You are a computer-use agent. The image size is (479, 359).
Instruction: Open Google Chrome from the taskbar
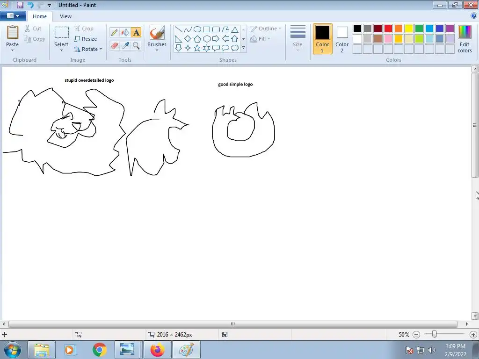click(100, 350)
